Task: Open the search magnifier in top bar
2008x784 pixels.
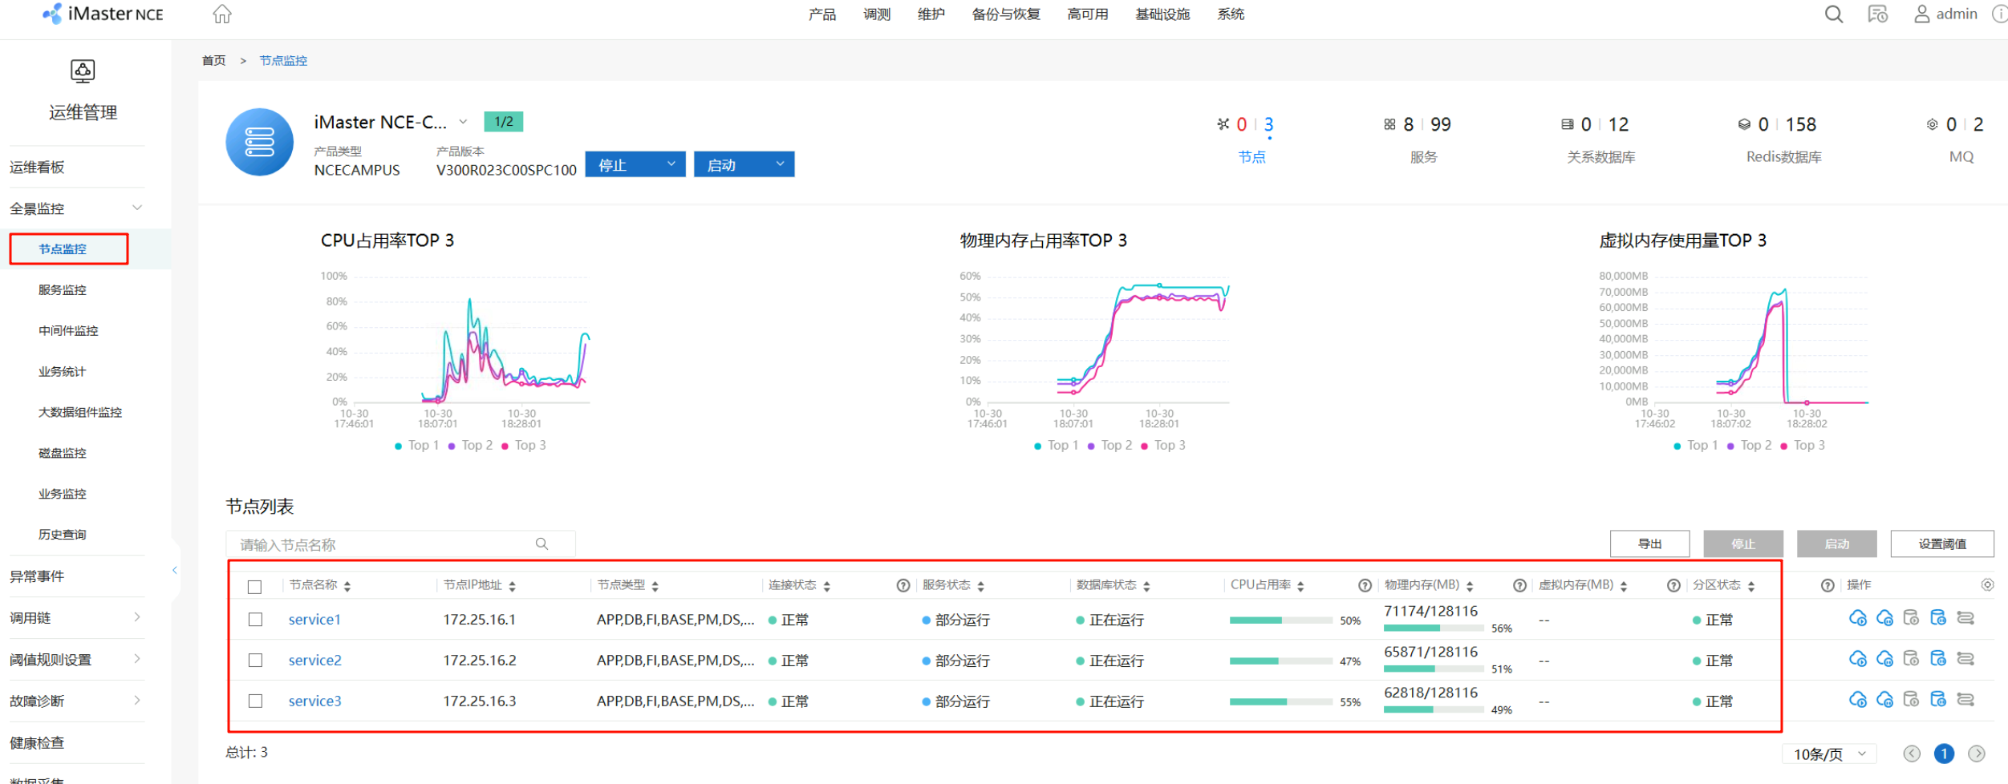Action: (x=1833, y=14)
